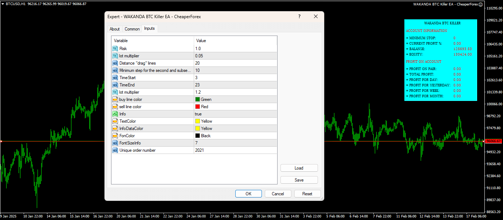The height and width of the screenshot is (220, 503).
Task: Click the color-type icon beside InfoDataColor
Action: pos(115,129)
